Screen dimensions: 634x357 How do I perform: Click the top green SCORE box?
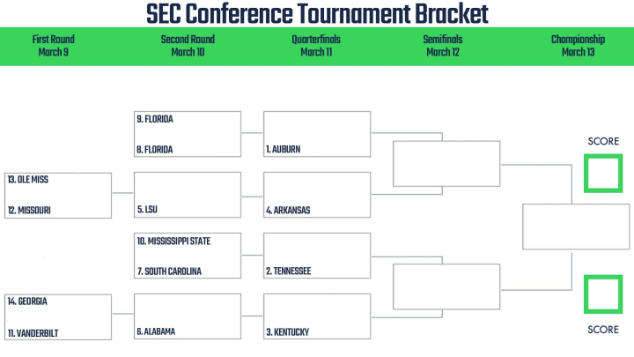click(603, 174)
